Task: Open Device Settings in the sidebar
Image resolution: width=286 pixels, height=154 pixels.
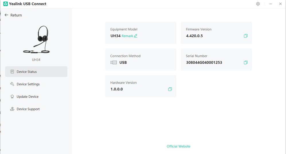Action: point(28,84)
